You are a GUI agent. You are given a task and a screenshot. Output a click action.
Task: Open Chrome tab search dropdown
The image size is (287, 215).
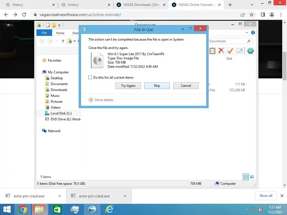click(x=252, y=5)
